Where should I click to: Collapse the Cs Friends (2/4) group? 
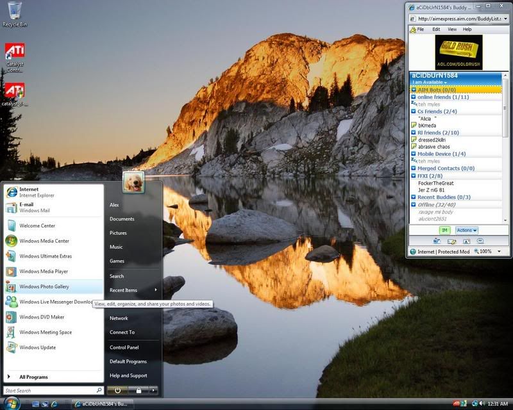click(x=414, y=111)
